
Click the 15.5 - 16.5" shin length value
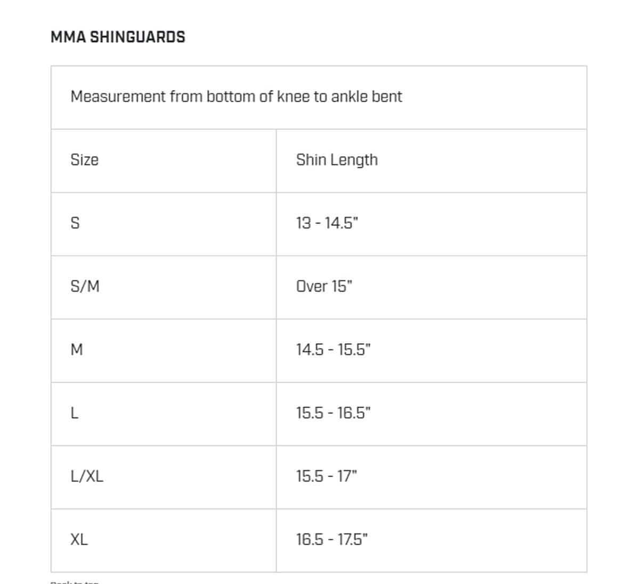(x=333, y=412)
